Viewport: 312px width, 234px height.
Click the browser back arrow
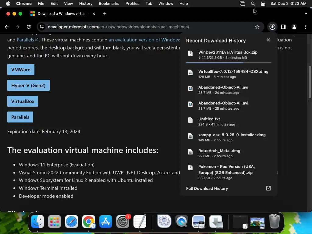[x=7, y=27]
